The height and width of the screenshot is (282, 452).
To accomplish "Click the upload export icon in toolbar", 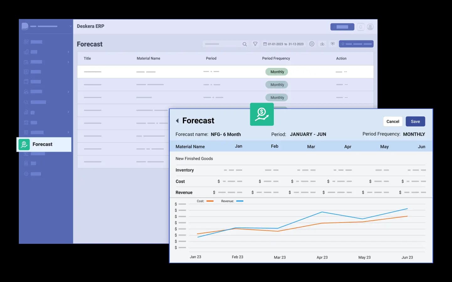I will [333, 44].
